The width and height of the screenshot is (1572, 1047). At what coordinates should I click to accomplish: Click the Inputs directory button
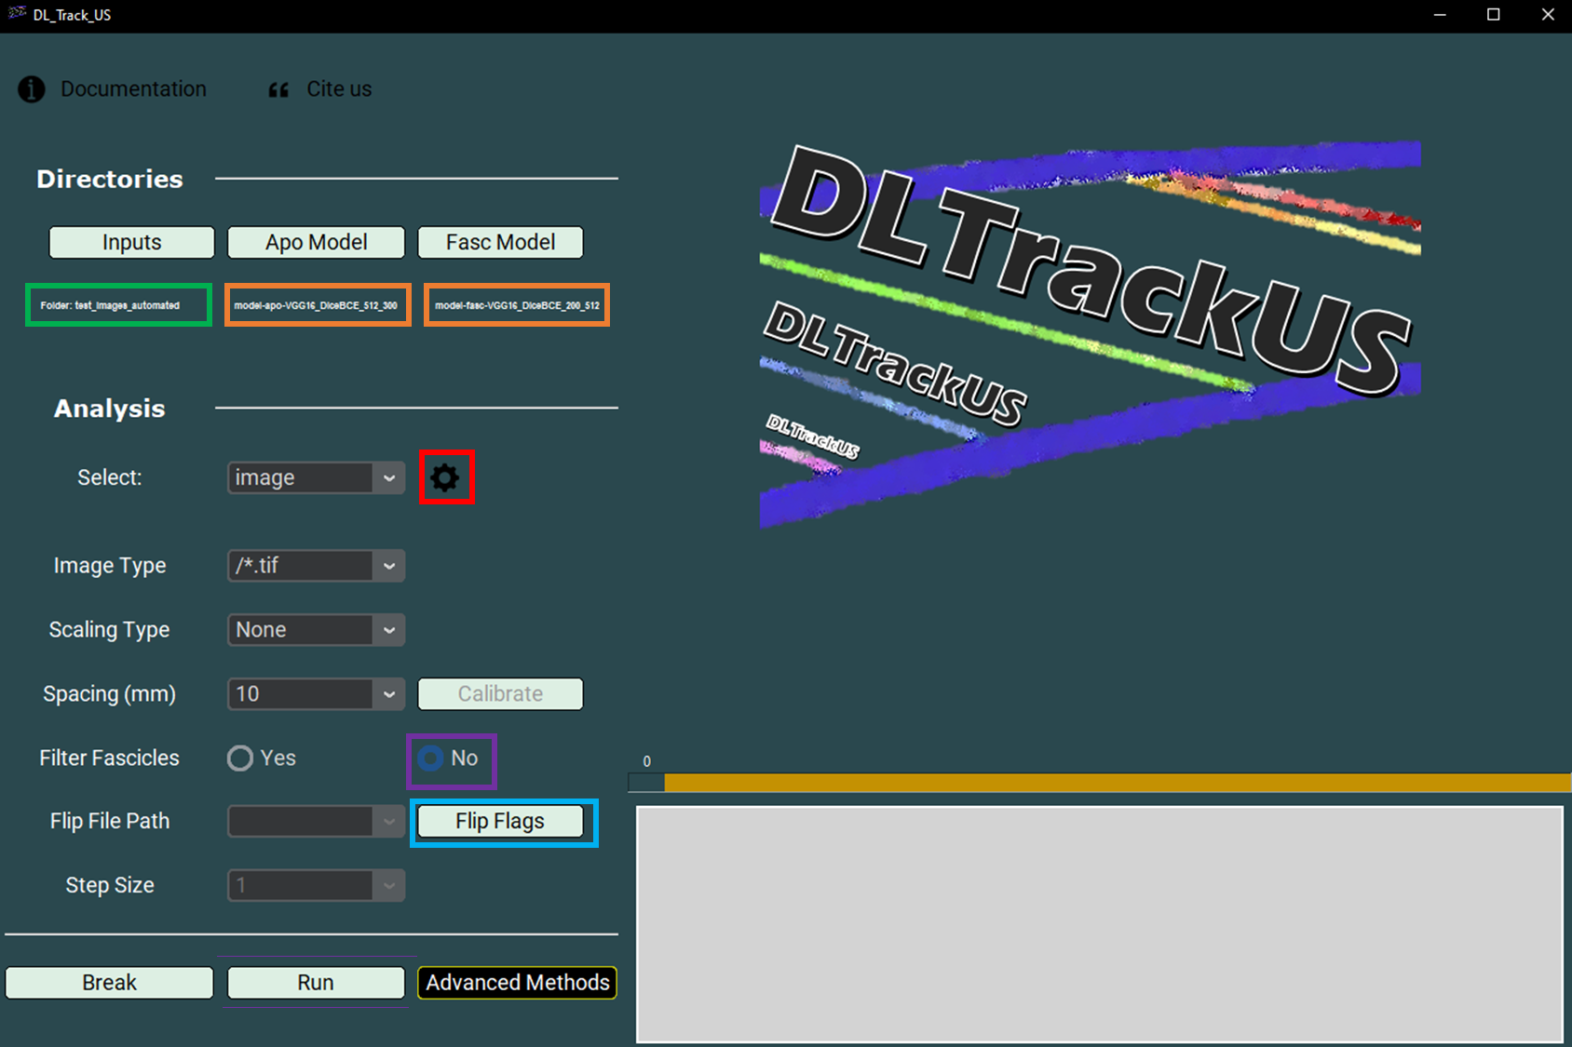coord(130,242)
